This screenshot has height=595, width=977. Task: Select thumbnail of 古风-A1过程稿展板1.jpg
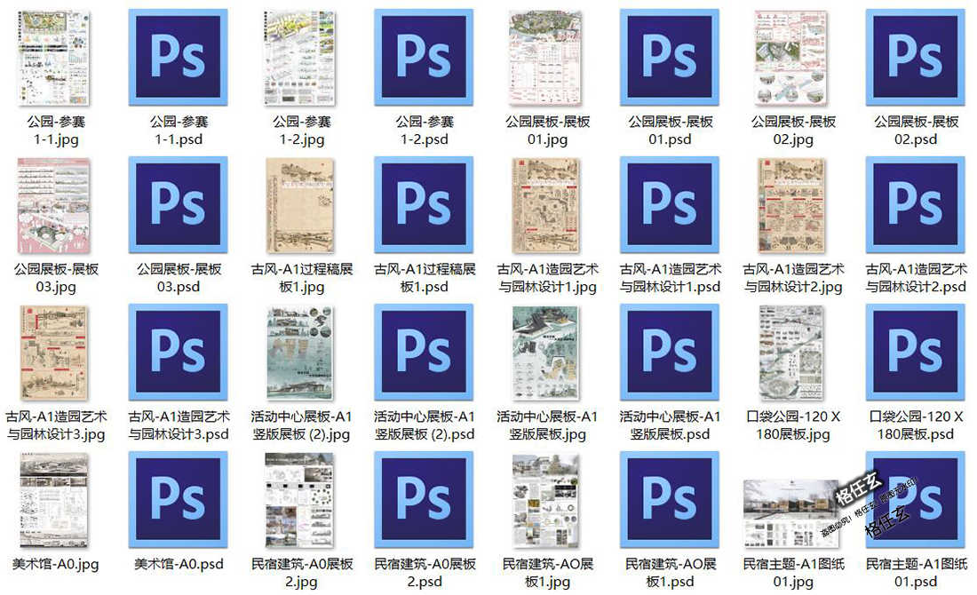300,205
